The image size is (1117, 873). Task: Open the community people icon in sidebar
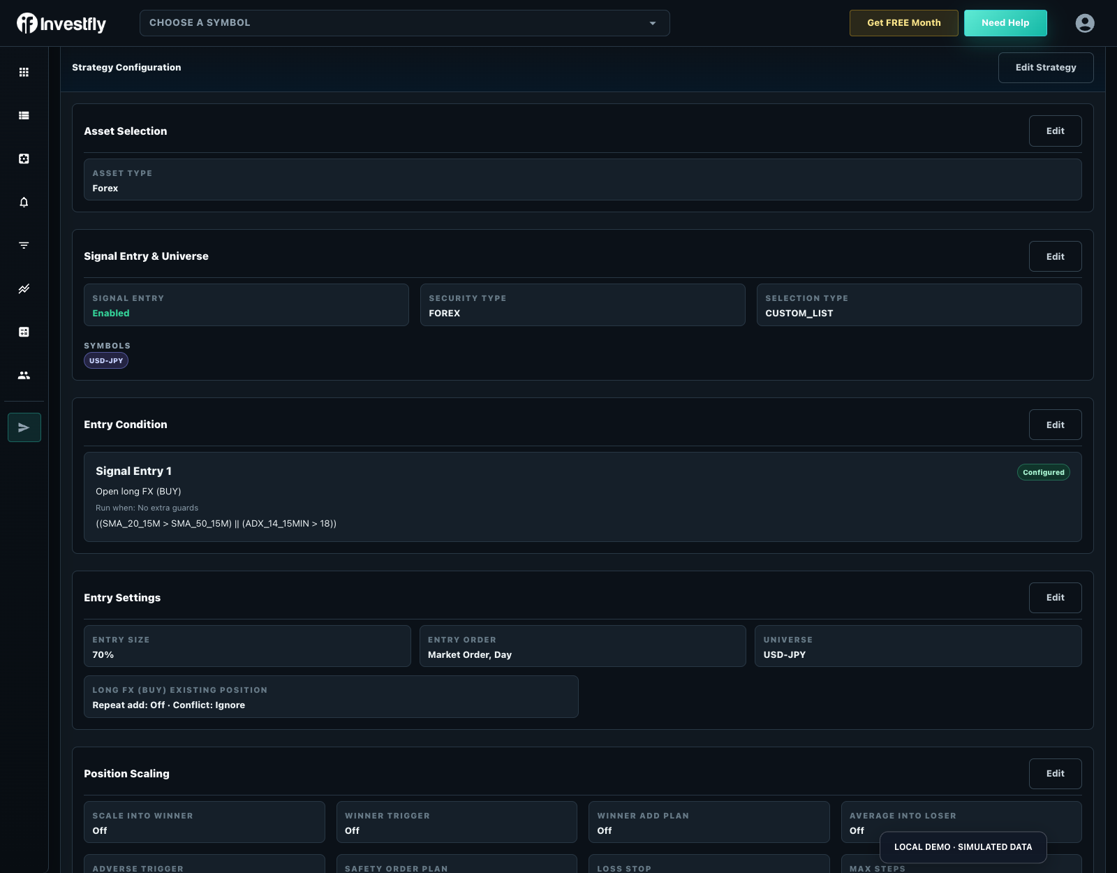(24, 375)
